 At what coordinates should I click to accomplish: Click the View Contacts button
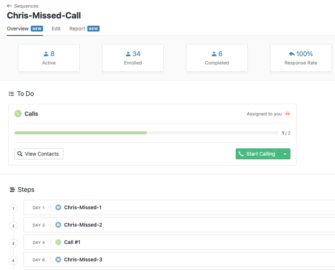38,154
